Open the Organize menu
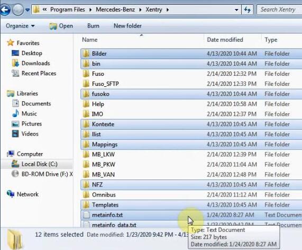The width and height of the screenshot is (302, 250). click(20, 26)
